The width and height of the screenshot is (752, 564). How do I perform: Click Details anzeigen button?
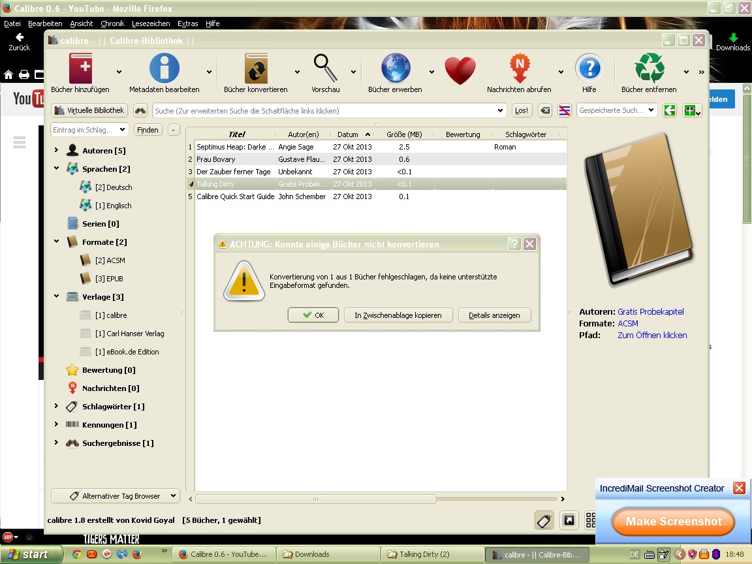pyautogui.click(x=494, y=315)
